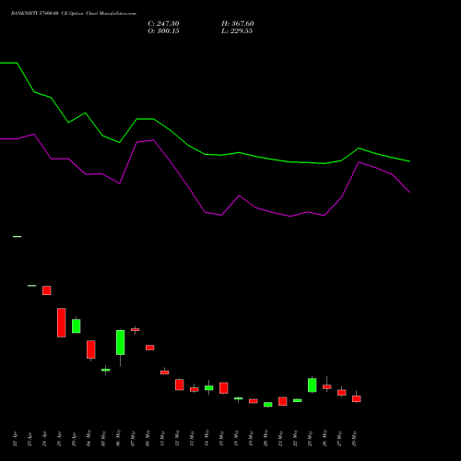Select the green candlestick for 25 May
Screen dimensions: 461x461
313,385
